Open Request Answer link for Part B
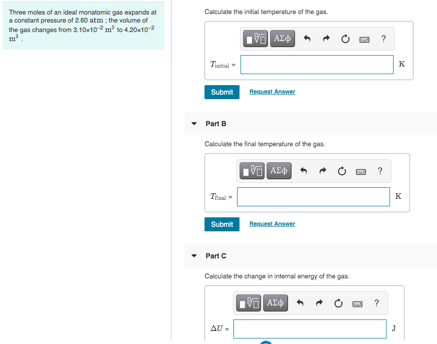The width and height of the screenshot is (437, 344). click(x=272, y=224)
